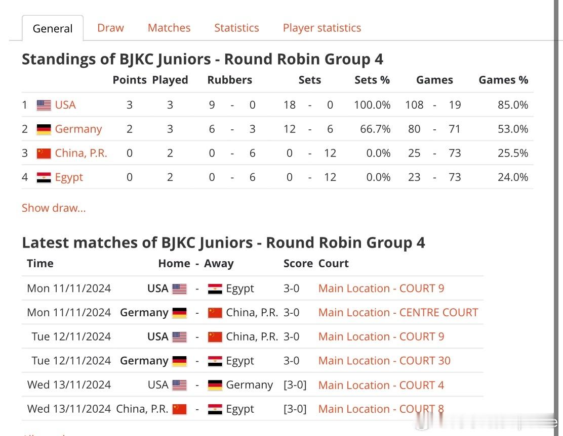Screen dimensions: 563x436
Task: Click the China flag icon in standings
Action: [x=44, y=154]
